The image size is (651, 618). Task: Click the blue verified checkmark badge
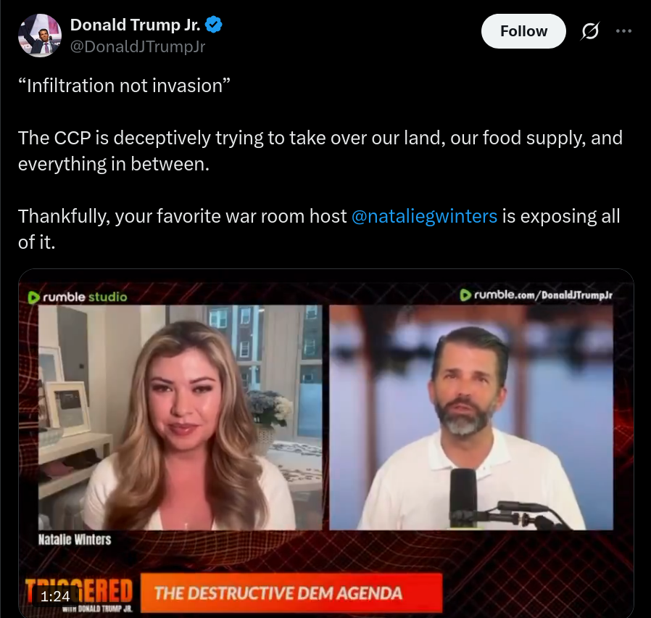point(214,25)
